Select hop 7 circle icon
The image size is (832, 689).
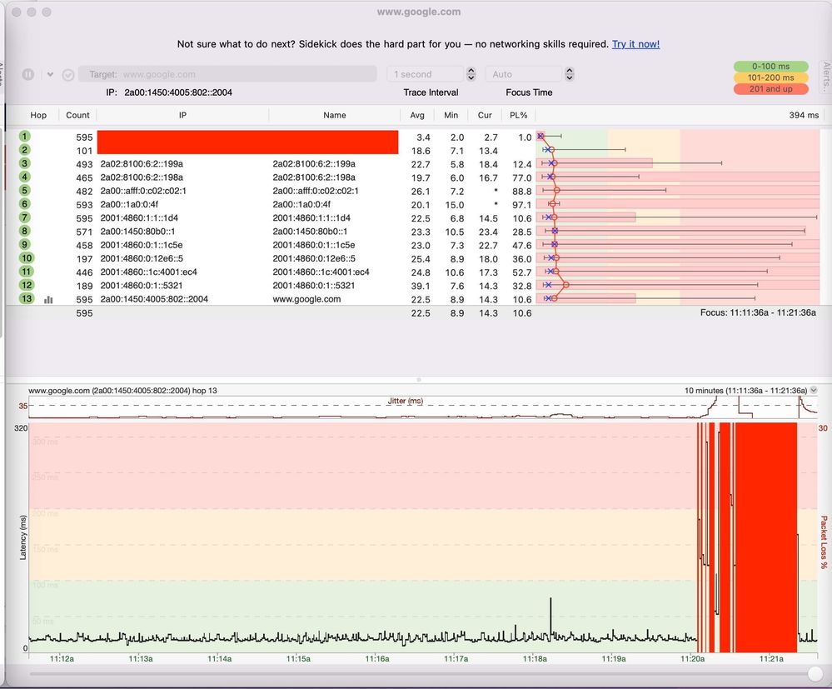pyautogui.click(x=24, y=217)
